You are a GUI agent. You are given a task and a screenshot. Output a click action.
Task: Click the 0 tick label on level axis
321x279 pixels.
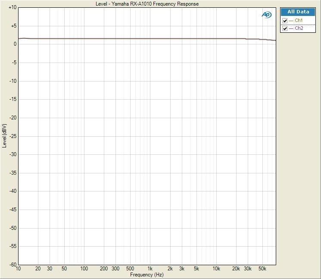pos(15,44)
